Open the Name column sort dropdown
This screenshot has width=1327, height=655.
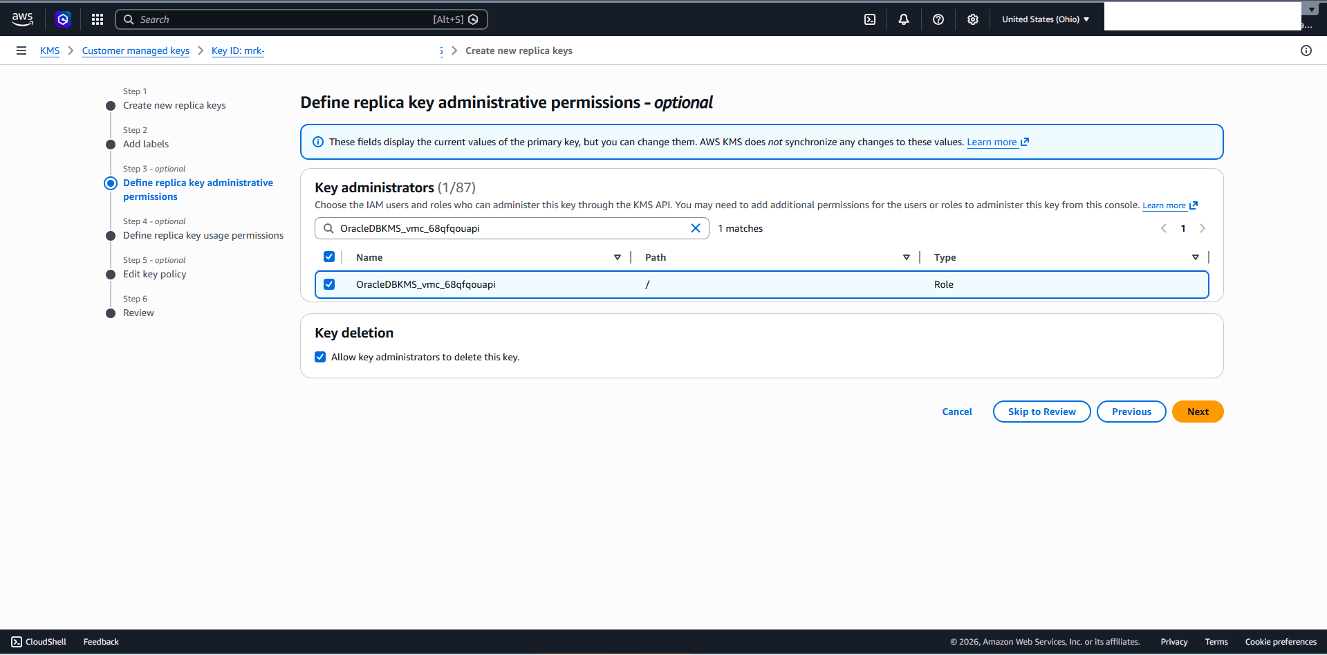pos(617,257)
